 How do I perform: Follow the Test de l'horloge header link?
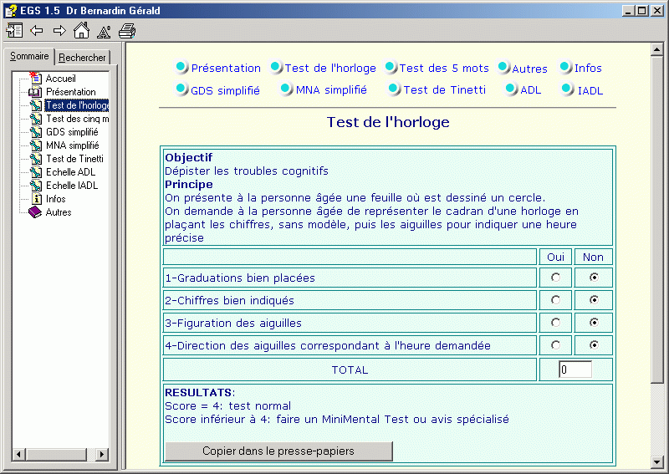click(x=330, y=68)
